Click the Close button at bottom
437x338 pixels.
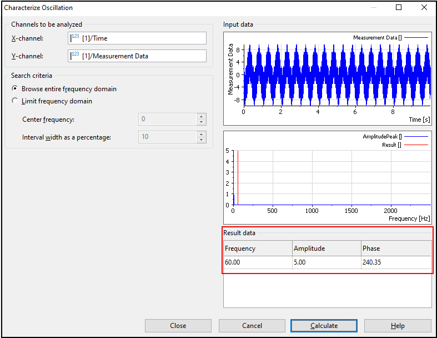point(178,326)
